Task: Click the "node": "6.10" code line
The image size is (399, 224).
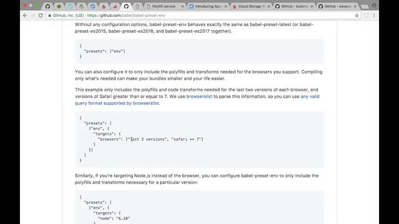Action: pos(113,218)
